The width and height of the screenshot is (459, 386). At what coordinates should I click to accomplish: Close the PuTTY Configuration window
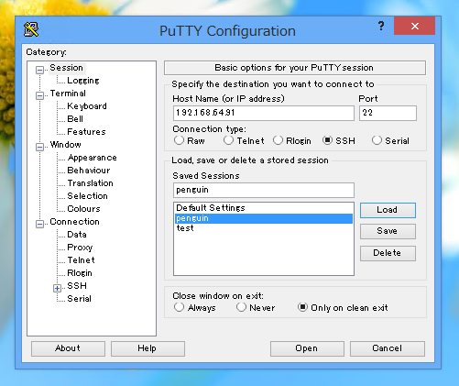coord(414,26)
